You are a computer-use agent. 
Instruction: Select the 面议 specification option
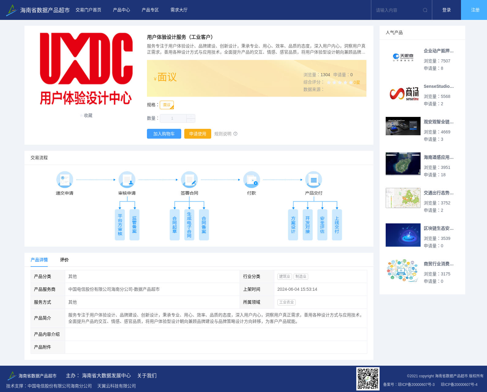pos(167,105)
